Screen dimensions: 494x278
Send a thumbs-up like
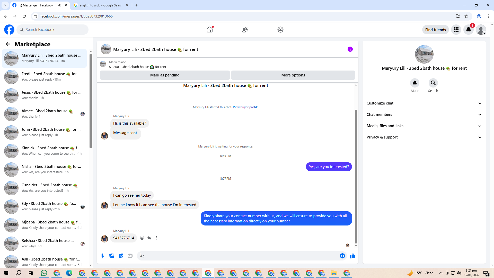pyautogui.click(x=352, y=256)
